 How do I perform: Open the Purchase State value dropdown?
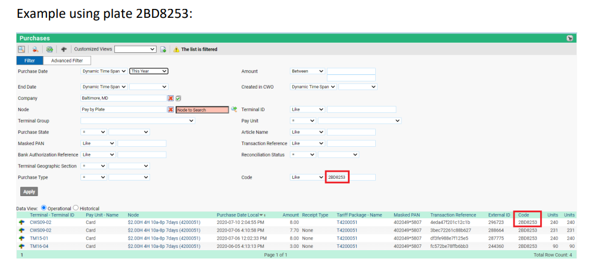(129, 132)
